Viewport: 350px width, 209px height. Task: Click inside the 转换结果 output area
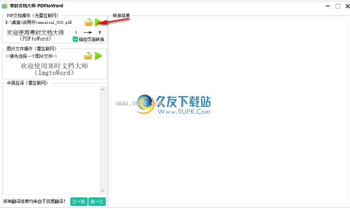pos(229,111)
